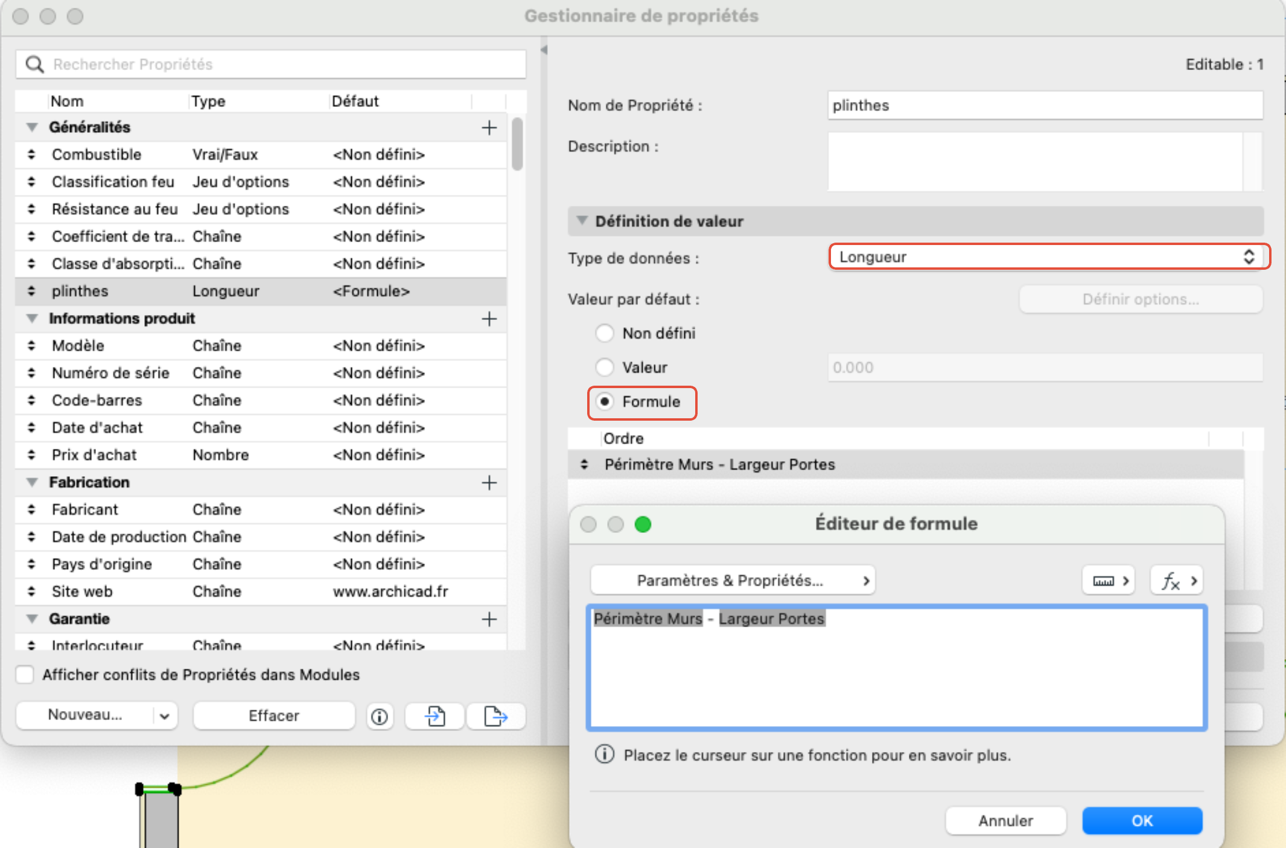
Task: Sort by the Nom column header
Action: (x=118, y=101)
